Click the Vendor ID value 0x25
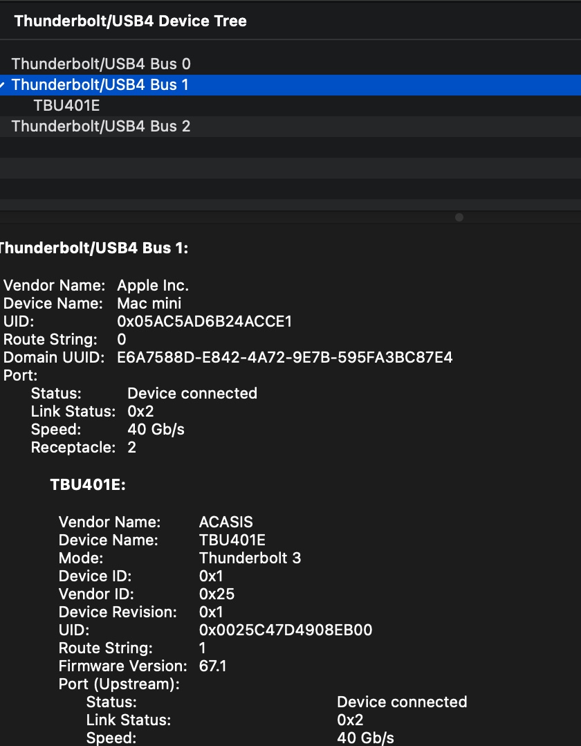Image resolution: width=581 pixels, height=746 pixels. click(216, 594)
